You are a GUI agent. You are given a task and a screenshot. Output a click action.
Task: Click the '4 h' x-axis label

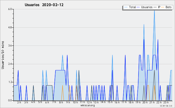(x=33, y=102)
